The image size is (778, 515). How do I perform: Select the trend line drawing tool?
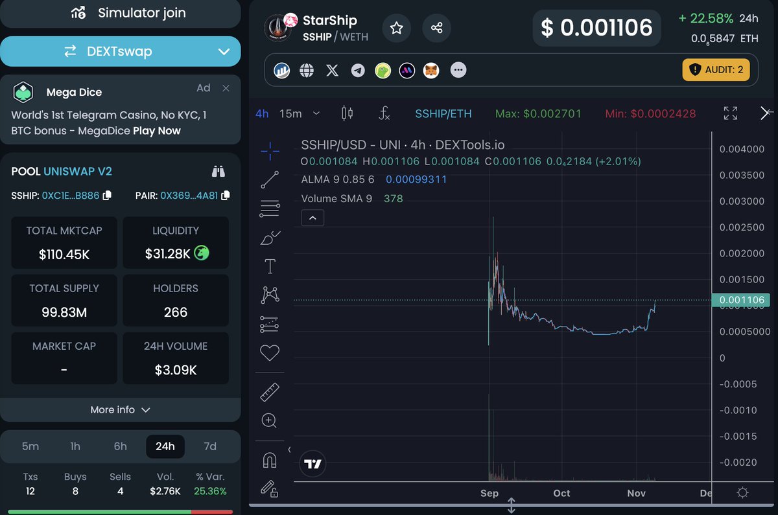[270, 180]
